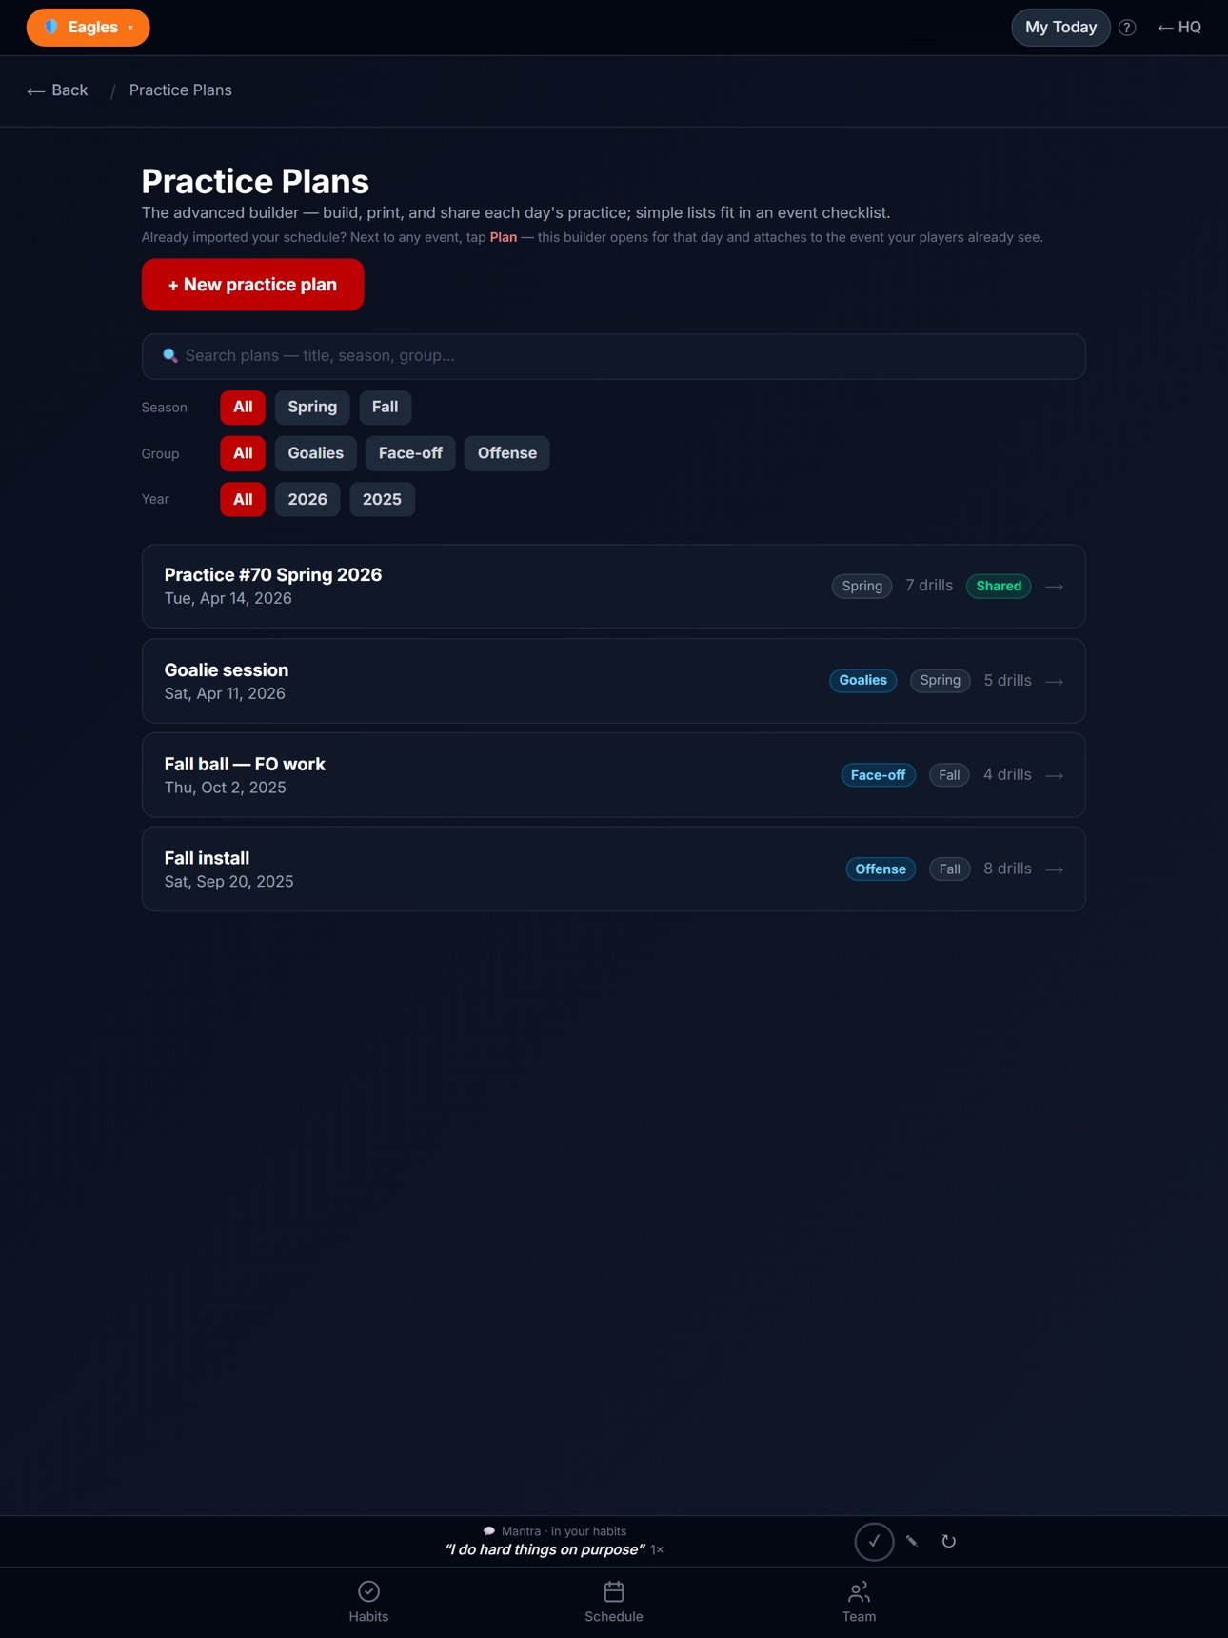Viewport: 1228px width, 1638px height.
Task: Click the Offense badge on Fall install row
Action: click(x=881, y=869)
